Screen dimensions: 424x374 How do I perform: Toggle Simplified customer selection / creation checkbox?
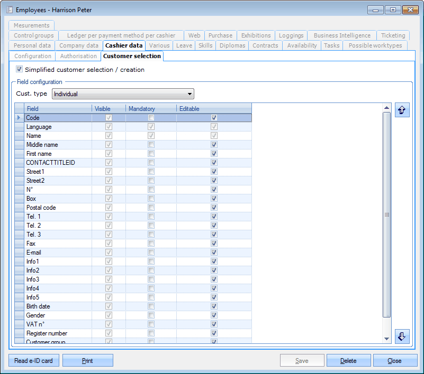(20, 69)
